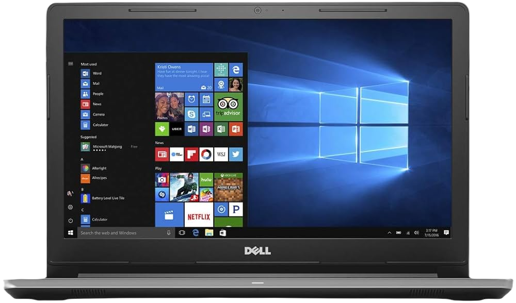Click the Search the web and Windows box

click(121, 233)
